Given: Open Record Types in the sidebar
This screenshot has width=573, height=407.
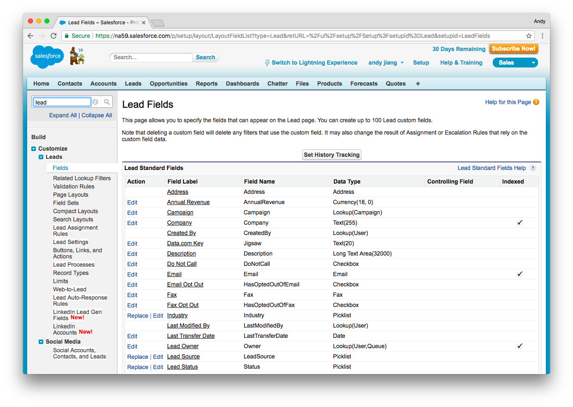Looking at the screenshot, I should tap(71, 273).
